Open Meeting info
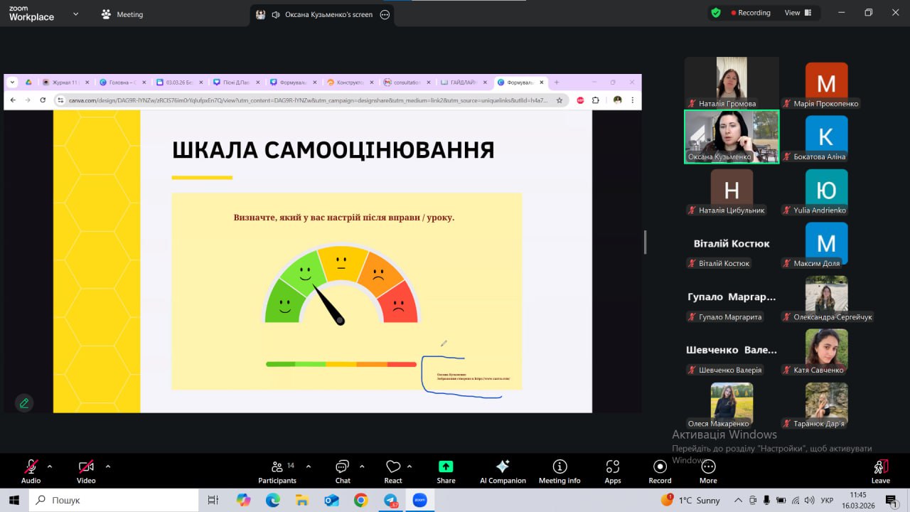 [x=560, y=471]
